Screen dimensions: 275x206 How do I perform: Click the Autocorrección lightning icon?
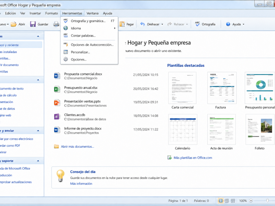[x=66, y=45]
